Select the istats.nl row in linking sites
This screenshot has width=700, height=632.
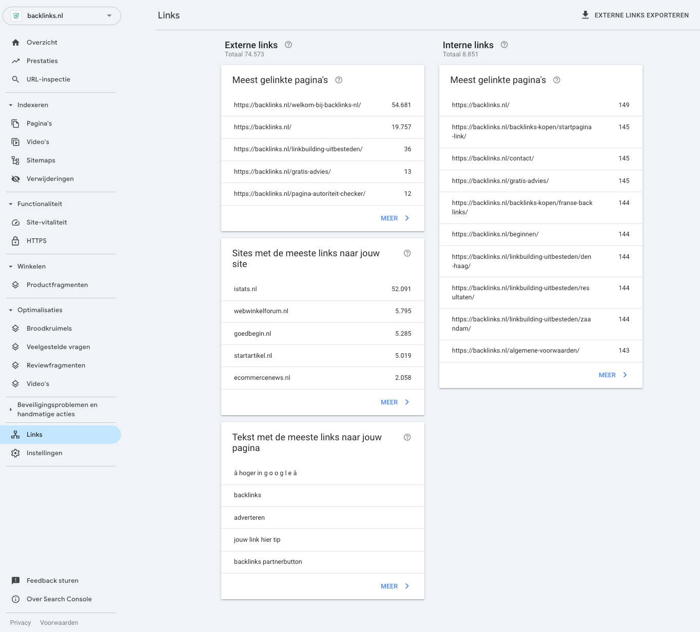click(322, 289)
